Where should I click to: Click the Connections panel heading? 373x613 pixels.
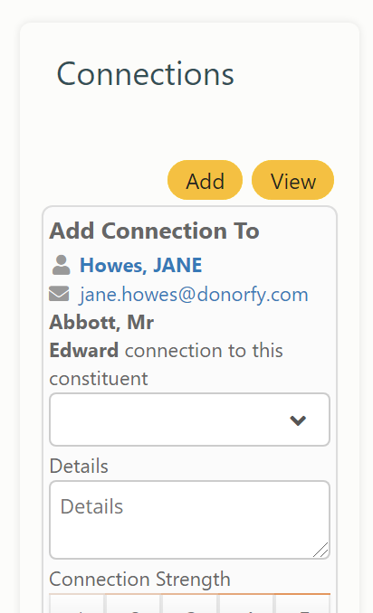[x=145, y=74]
